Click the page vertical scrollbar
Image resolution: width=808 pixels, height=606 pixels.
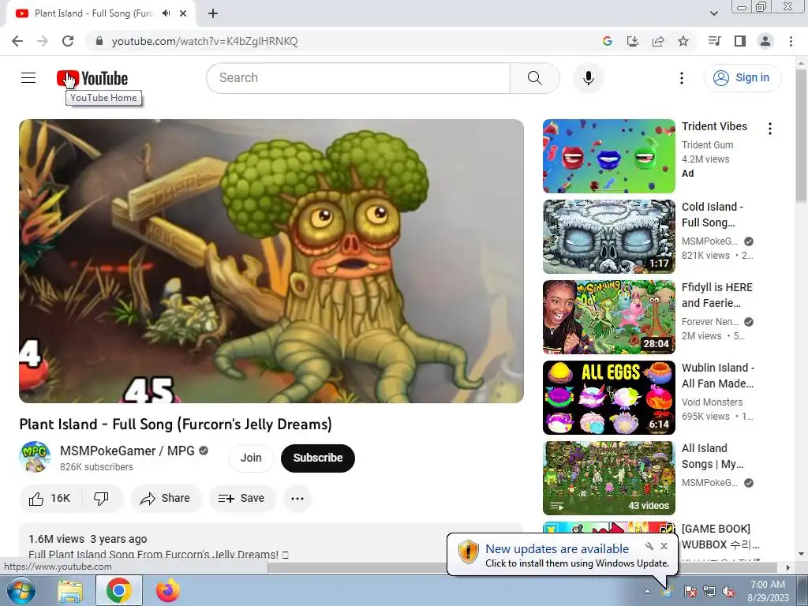tap(802, 136)
